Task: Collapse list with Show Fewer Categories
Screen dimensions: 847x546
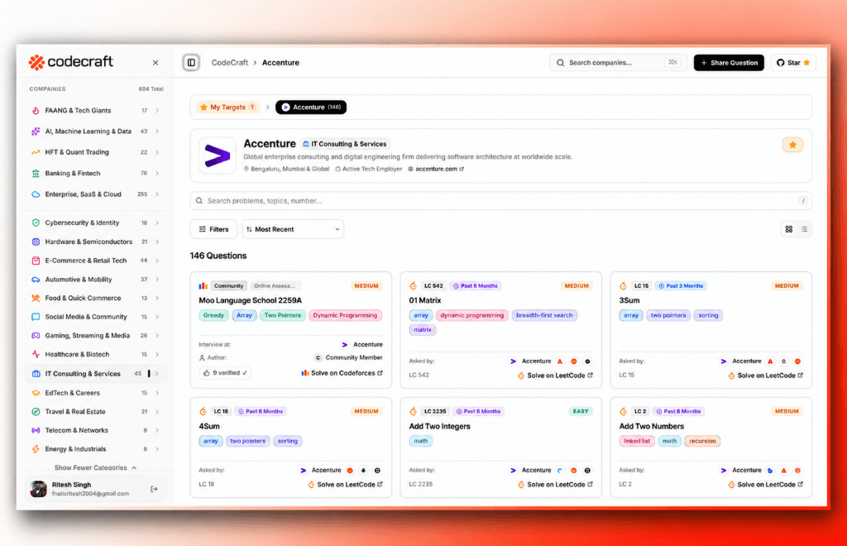Action: [96, 467]
